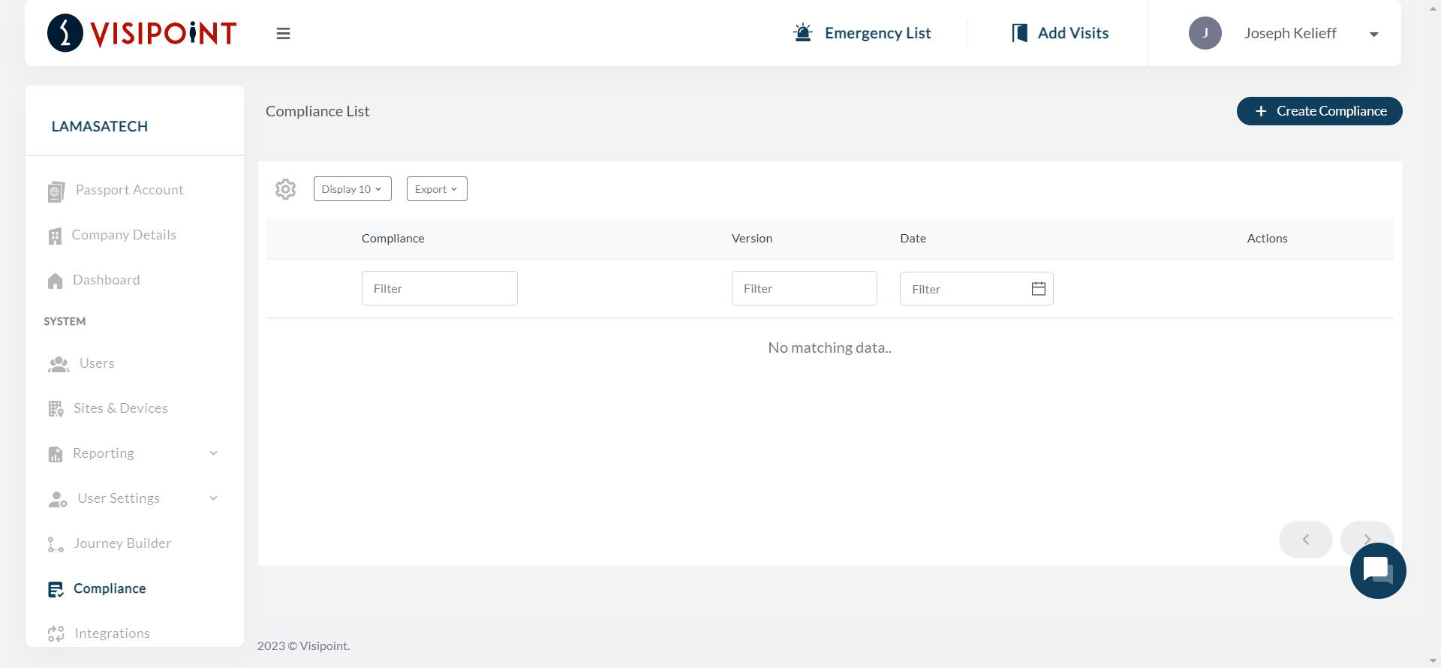This screenshot has height=668, width=1441.
Task: Go to previous page of results
Action: [1305, 540]
